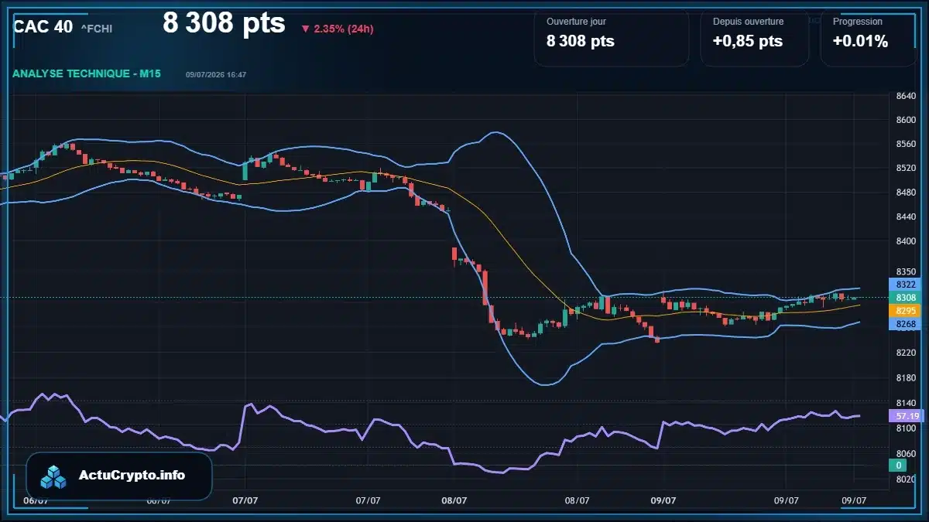Click the 8640 price axis label
Screen dimensions: 929x522
906,96
